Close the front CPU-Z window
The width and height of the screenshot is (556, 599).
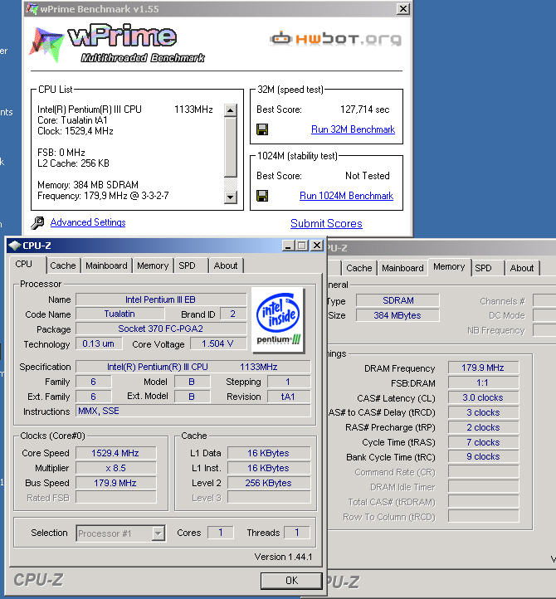(x=317, y=246)
